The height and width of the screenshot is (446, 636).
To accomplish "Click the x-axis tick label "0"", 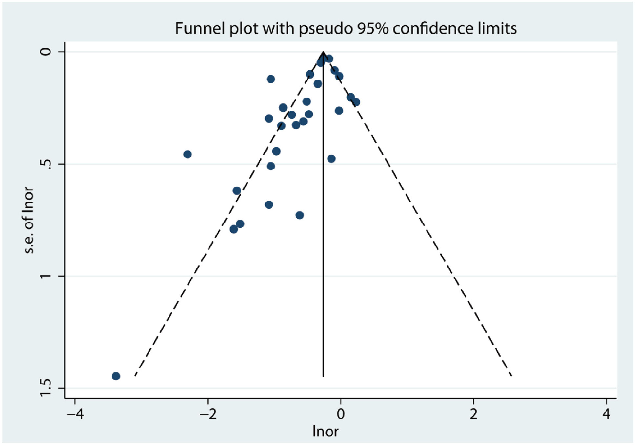I will pos(341,414).
